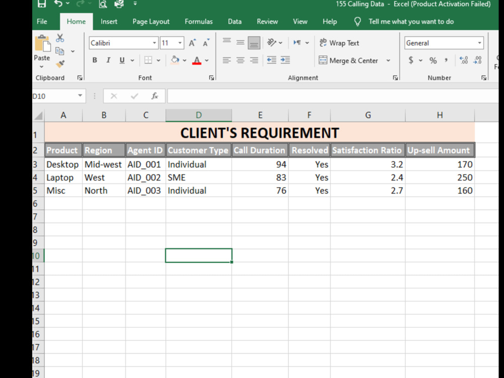
Task: Click the Orientation text angle icon
Action: click(272, 42)
